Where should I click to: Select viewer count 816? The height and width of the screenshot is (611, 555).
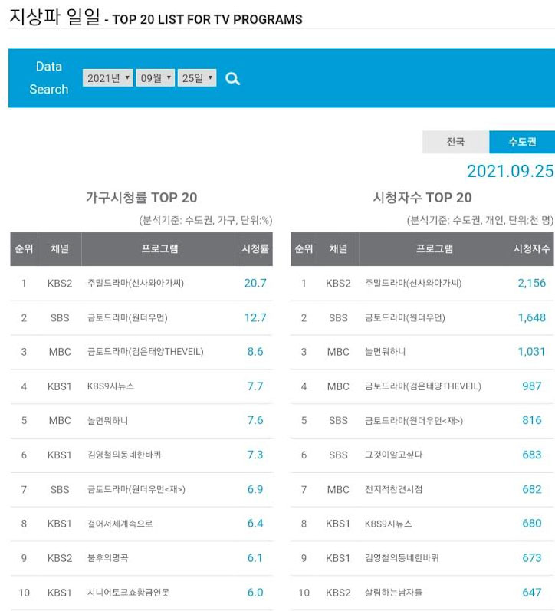coord(532,420)
